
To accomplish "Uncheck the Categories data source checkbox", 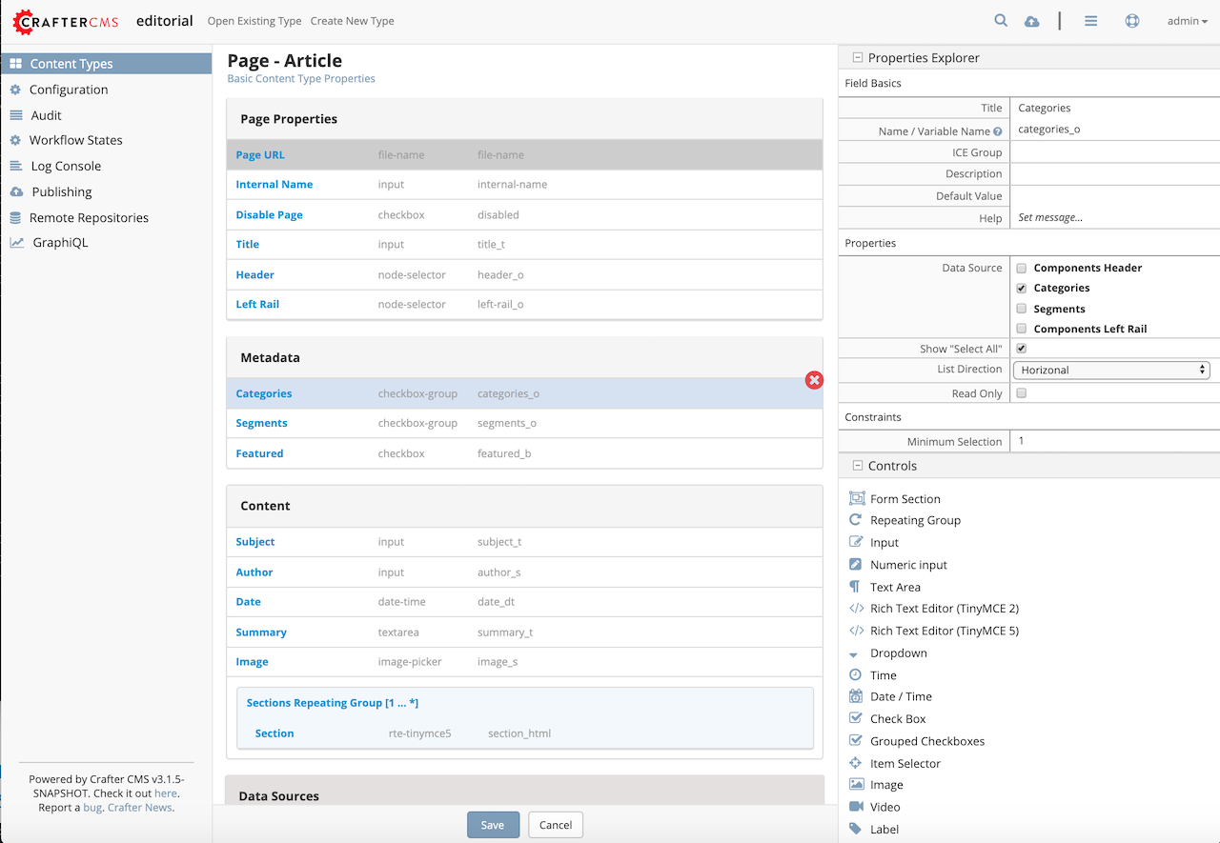I will [1022, 288].
